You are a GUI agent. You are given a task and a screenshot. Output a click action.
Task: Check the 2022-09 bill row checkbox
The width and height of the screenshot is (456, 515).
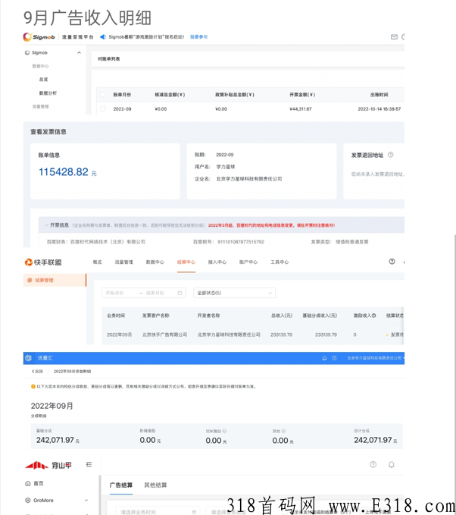103,108
